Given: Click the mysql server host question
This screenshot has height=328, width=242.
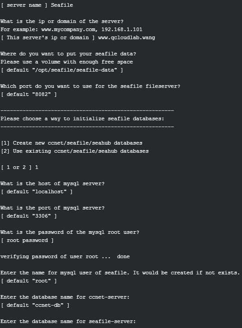Looking at the screenshot, I should click(52, 183).
